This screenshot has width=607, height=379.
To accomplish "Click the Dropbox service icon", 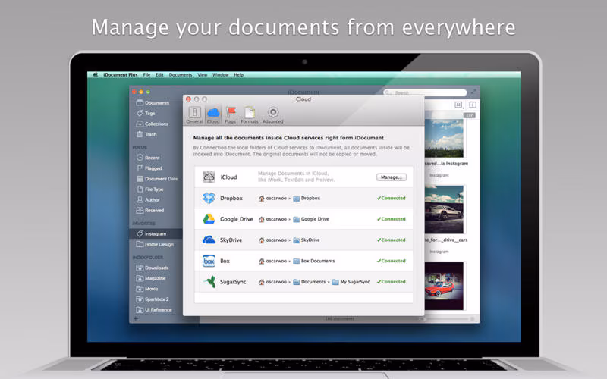I will point(209,198).
